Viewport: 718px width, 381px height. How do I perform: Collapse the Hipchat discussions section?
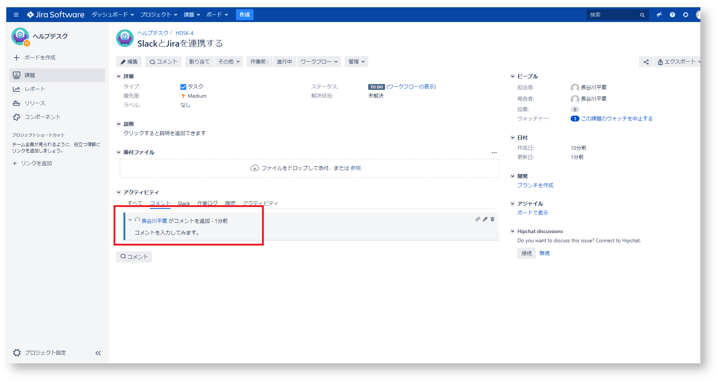(x=513, y=231)
